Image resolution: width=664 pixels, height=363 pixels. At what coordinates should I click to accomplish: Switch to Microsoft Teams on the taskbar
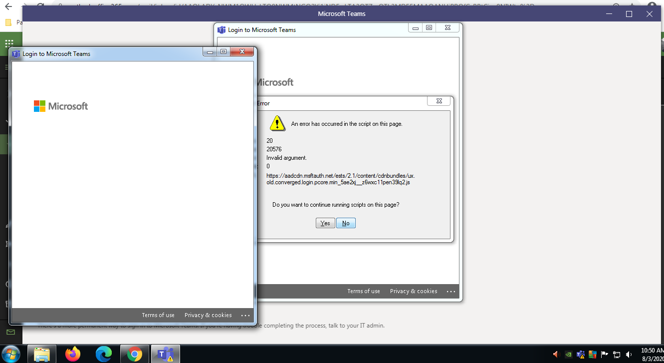165,354
